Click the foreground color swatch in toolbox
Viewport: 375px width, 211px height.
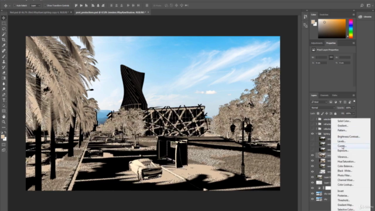click(2, 137)
